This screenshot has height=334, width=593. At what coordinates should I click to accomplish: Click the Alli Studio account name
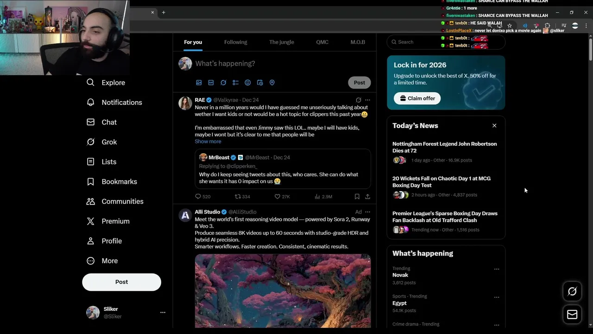coord(208,212)
